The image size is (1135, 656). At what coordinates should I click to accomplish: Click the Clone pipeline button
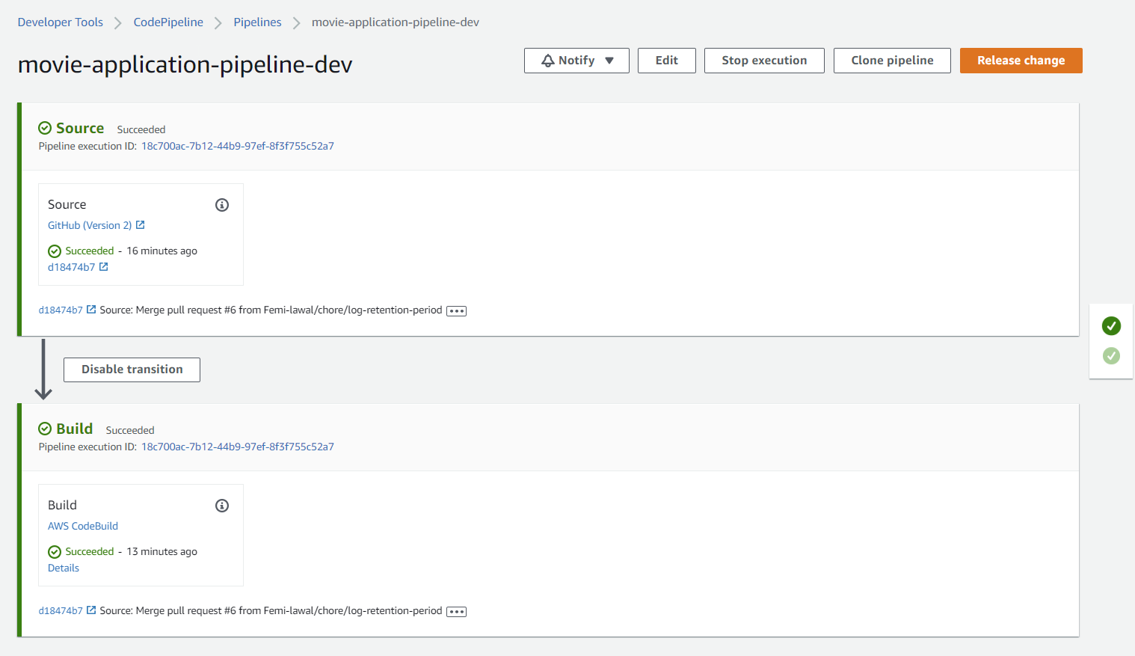tap(892, 61)
